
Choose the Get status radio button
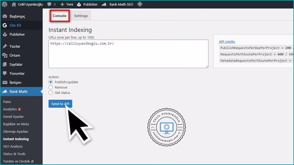(51, 93)
